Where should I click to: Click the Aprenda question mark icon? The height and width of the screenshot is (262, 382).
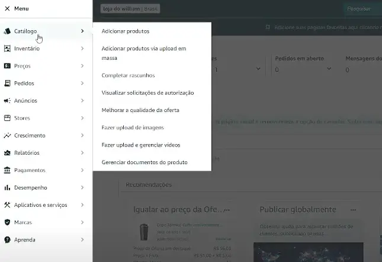(x=7, y=240)
